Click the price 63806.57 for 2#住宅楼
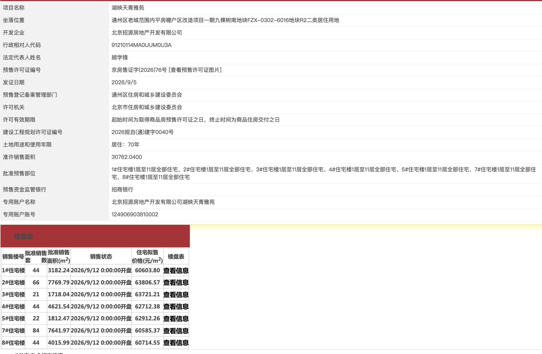Viewport: 542px width, 354px height. pyautogui.click(x=147, y=282)
